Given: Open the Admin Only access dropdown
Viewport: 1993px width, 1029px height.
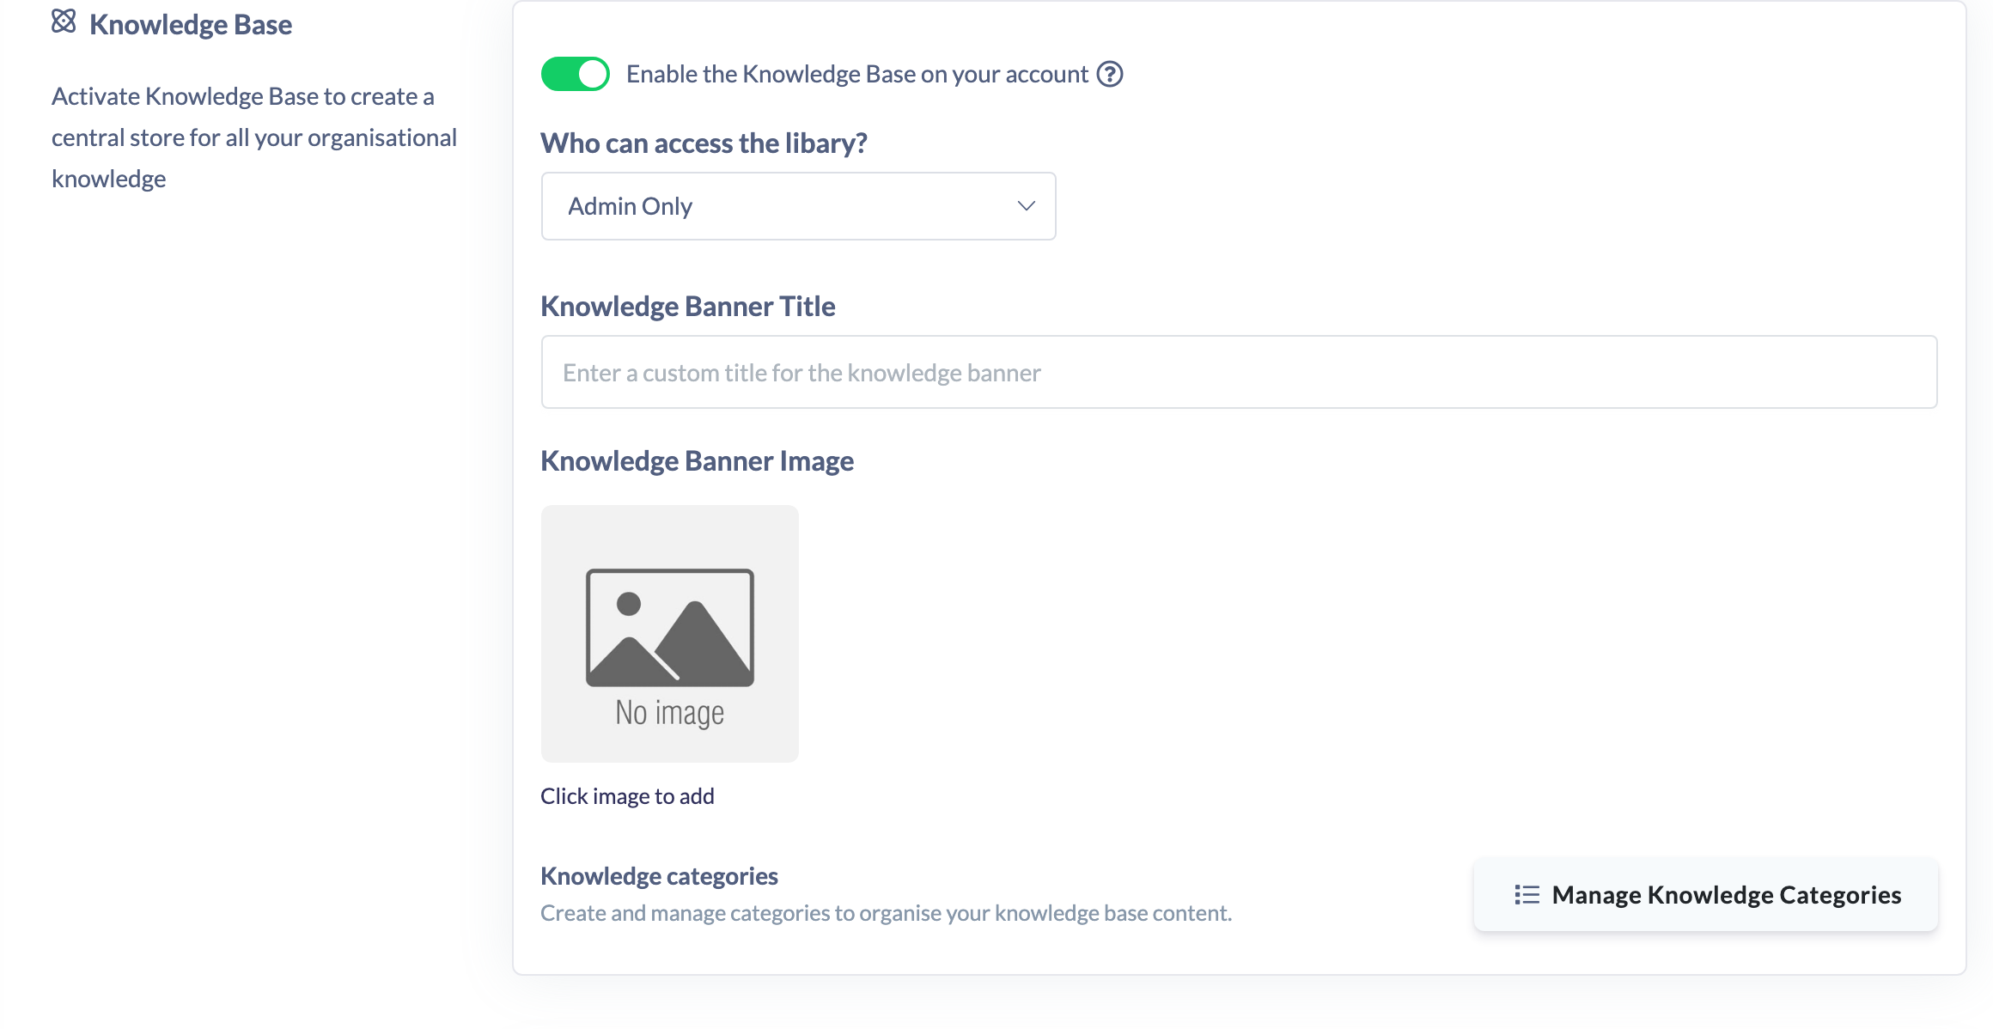Looking at the screenshot, I should (x=798, y=206).
